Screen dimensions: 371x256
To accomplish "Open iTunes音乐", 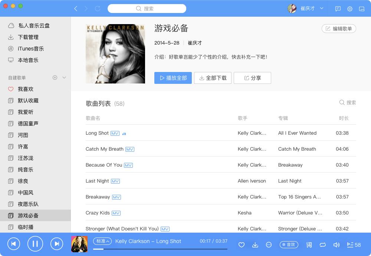I will (x=35, y=49).
